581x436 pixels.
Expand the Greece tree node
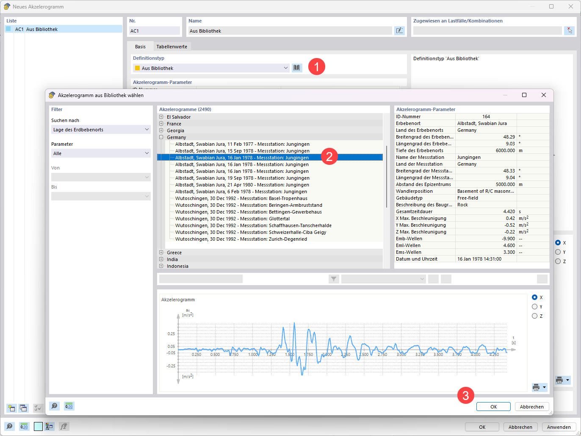[161, 253]
